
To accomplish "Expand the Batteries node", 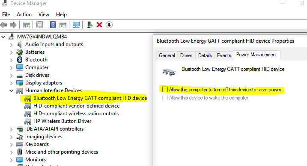I will (12, 52).
